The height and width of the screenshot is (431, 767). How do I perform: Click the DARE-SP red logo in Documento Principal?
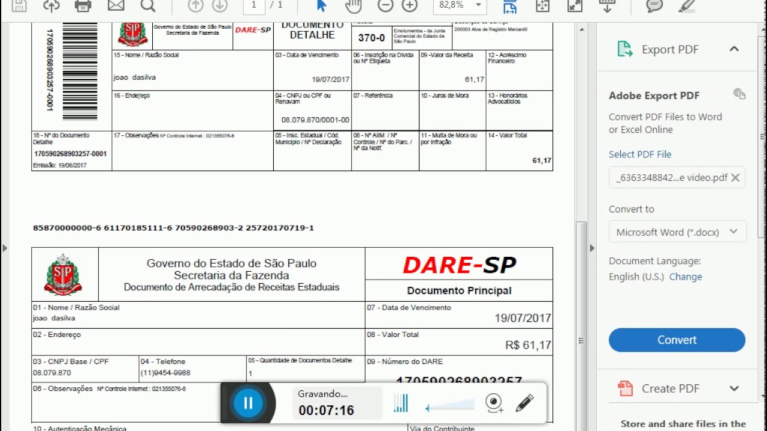tap(460, 265)
